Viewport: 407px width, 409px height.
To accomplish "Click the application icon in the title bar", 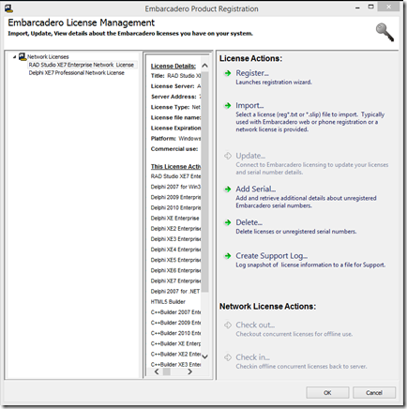I will pyautogui.click(x=9, y=8).
